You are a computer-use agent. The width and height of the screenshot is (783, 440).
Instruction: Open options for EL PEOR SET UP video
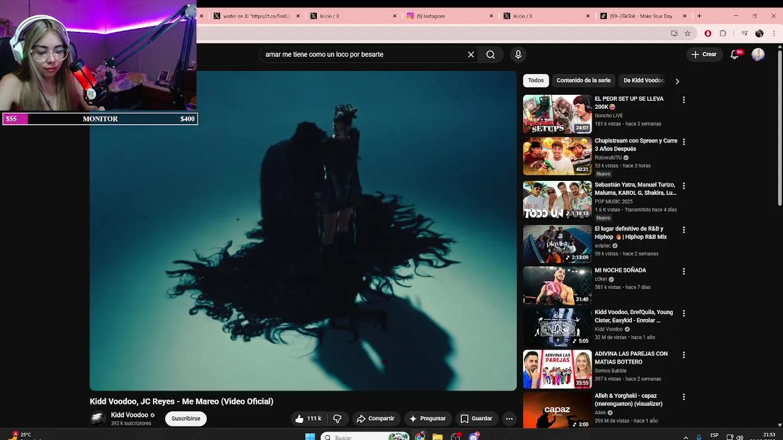[684, 100]
